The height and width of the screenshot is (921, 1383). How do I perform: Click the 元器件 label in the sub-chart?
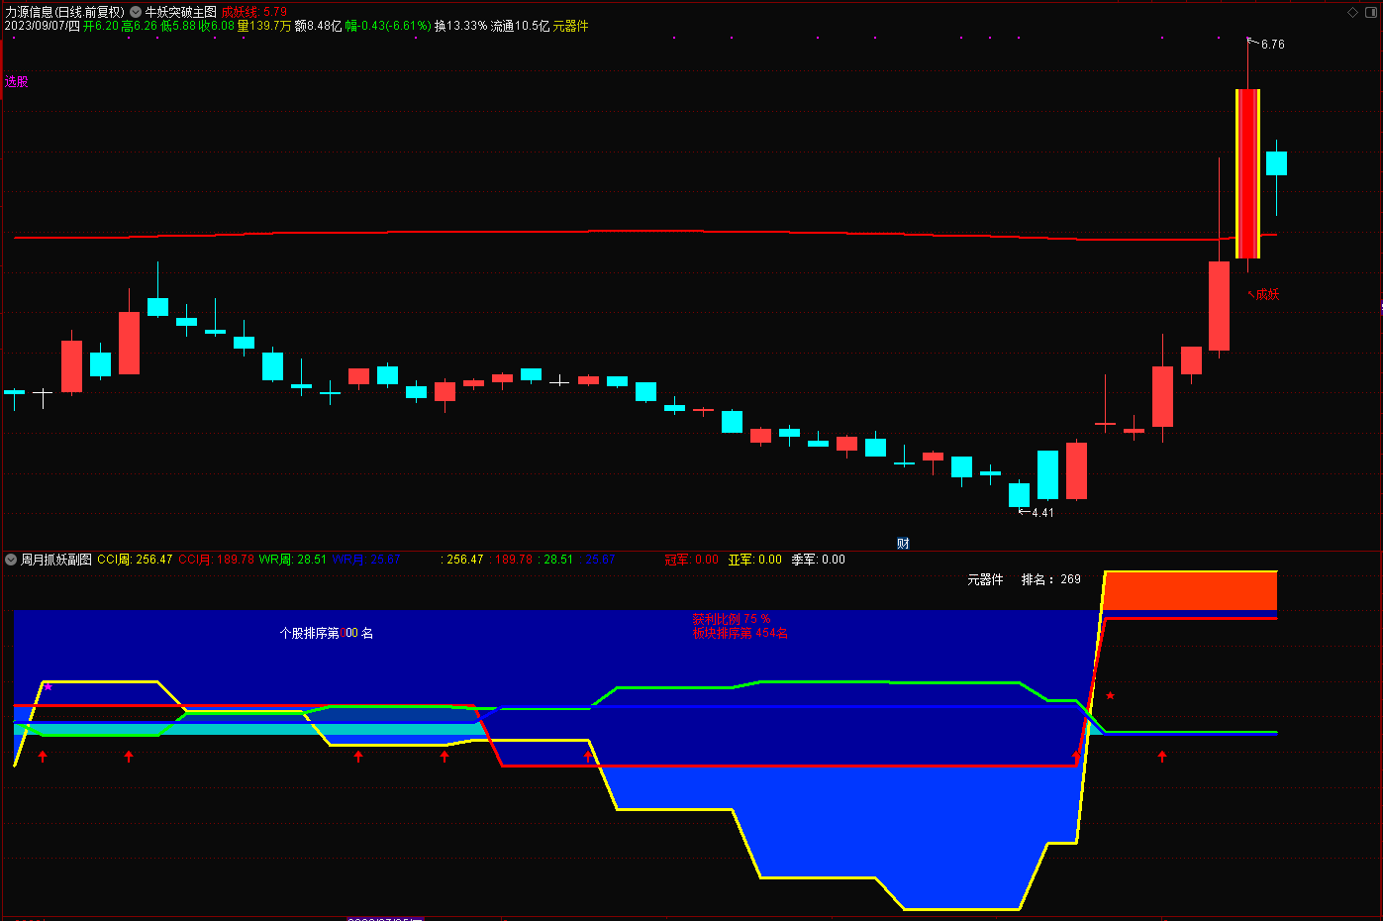click(x=985, y=579)
